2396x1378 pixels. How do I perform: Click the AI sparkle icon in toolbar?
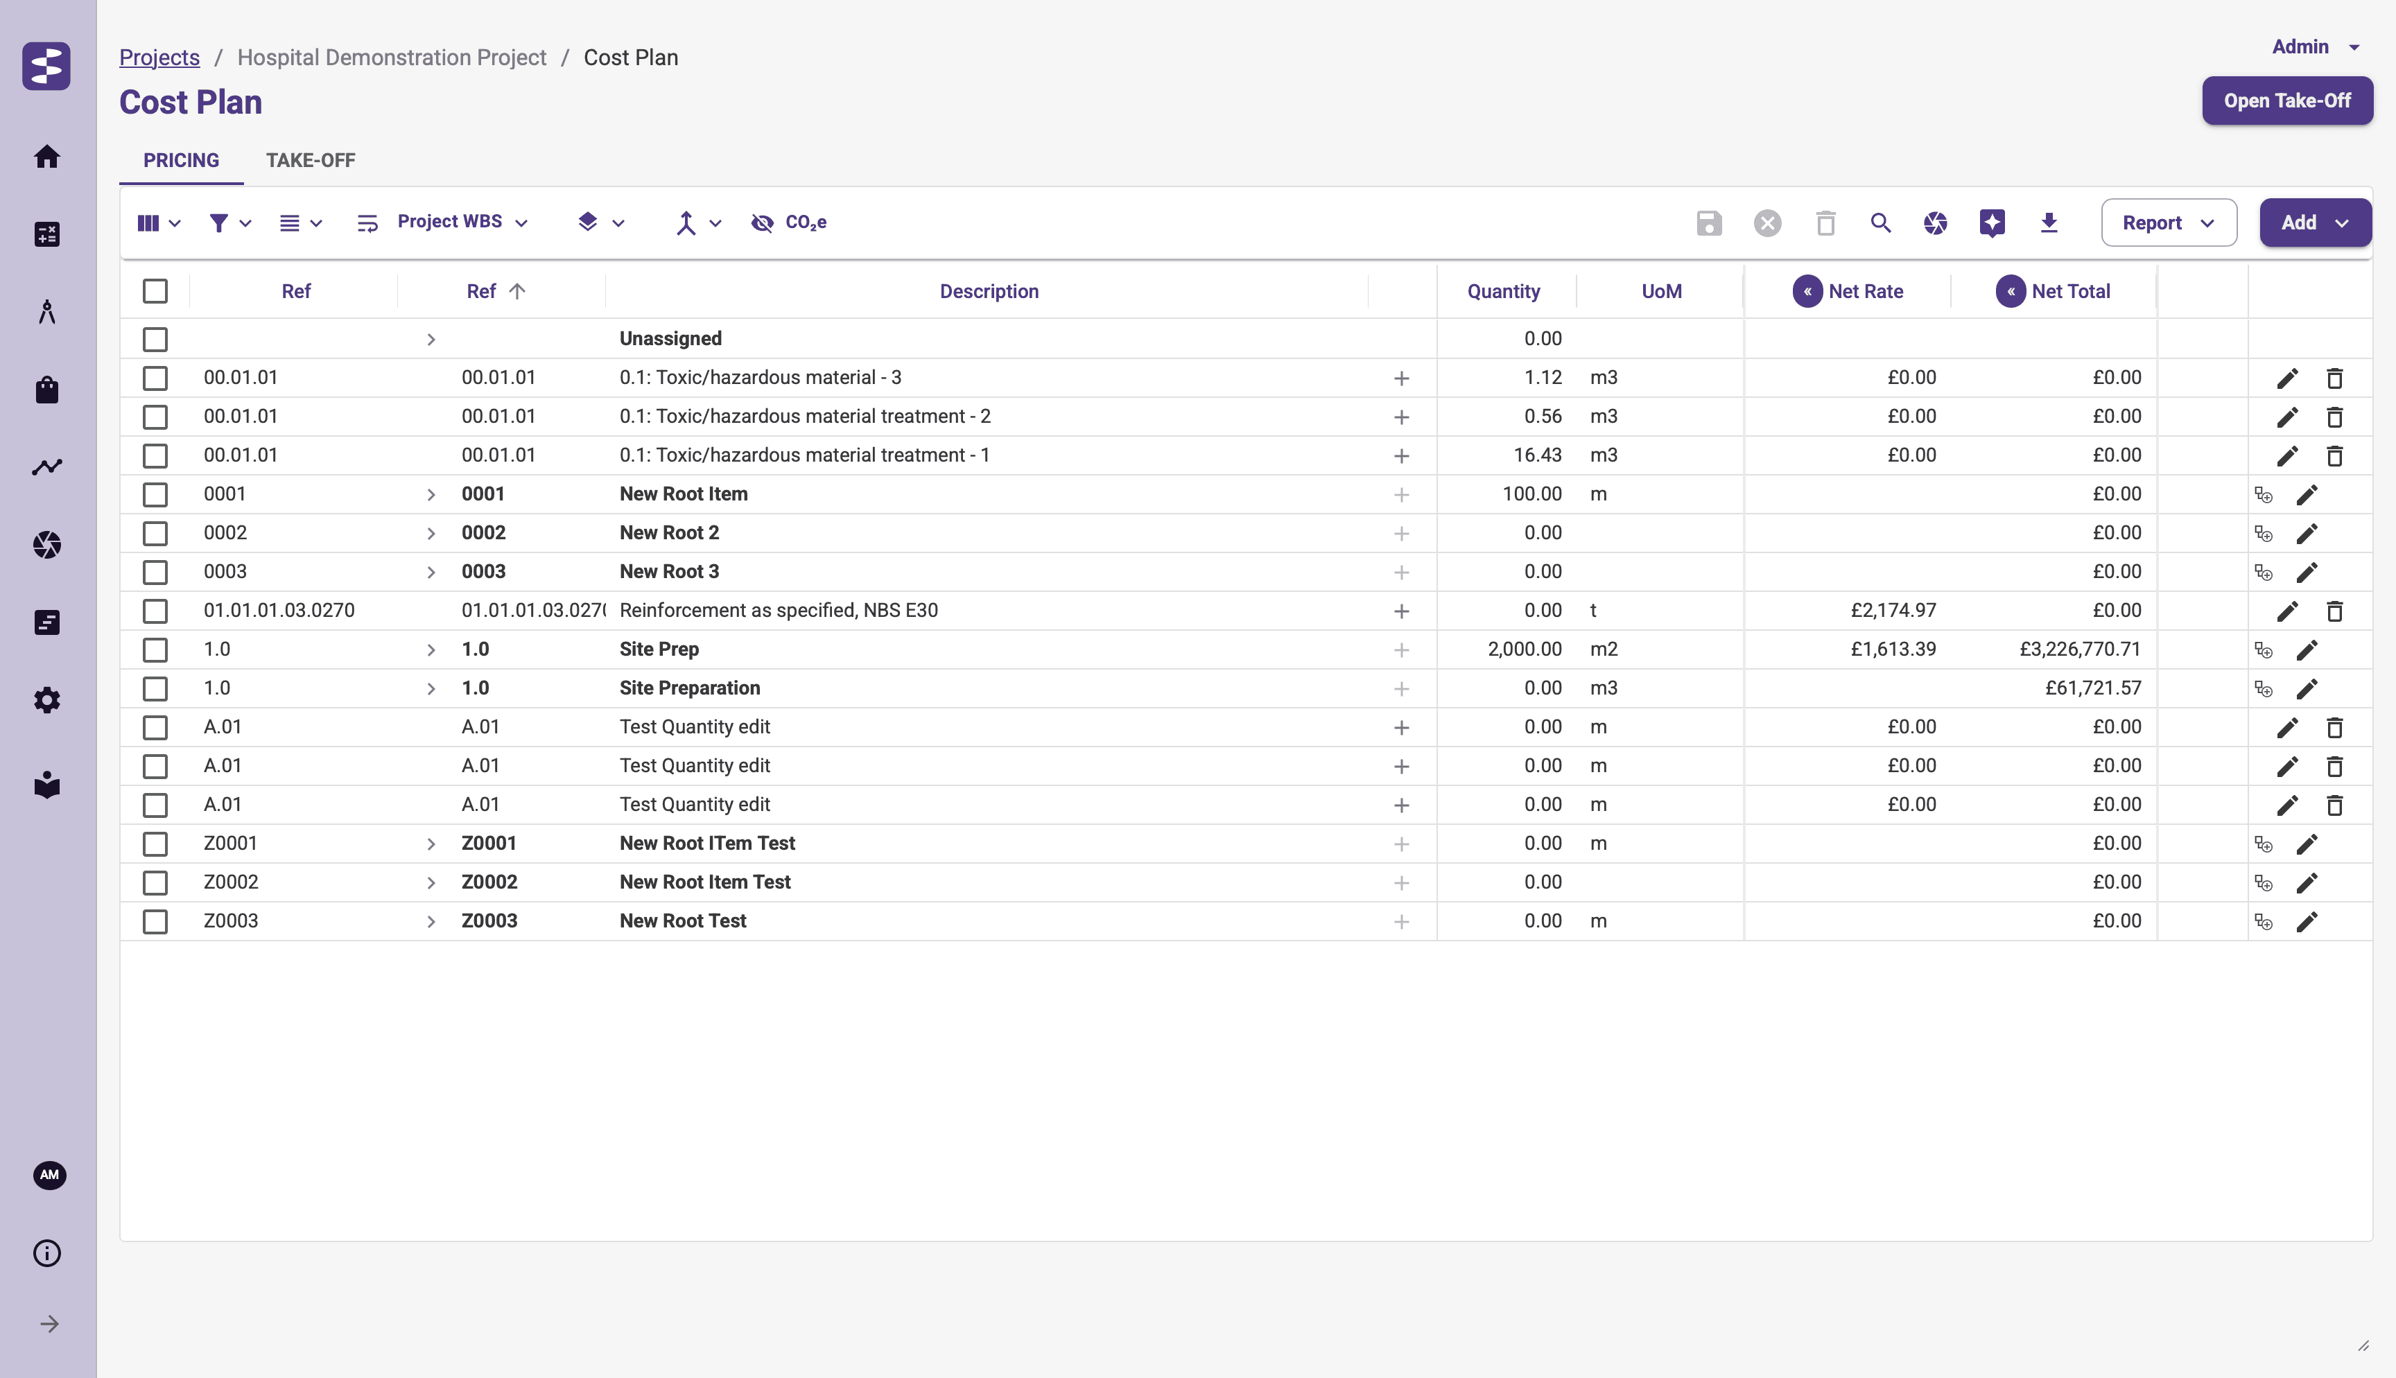[x=1992, y=223]
